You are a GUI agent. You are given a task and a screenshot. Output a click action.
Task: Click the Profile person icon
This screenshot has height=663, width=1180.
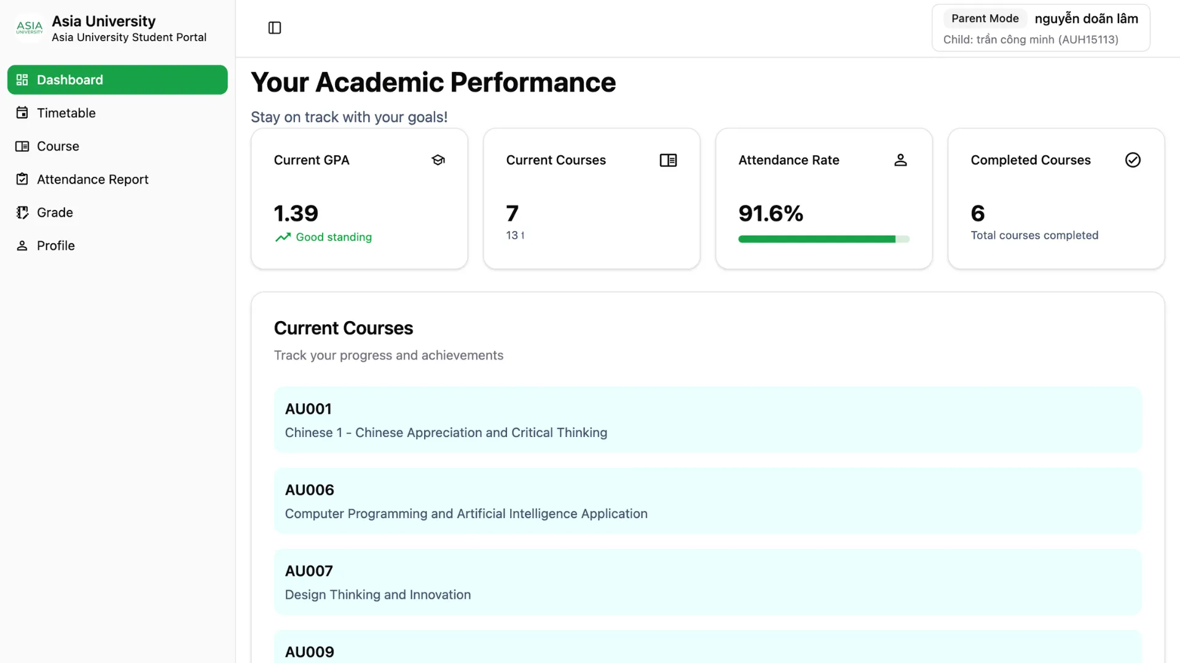(22, 245)
